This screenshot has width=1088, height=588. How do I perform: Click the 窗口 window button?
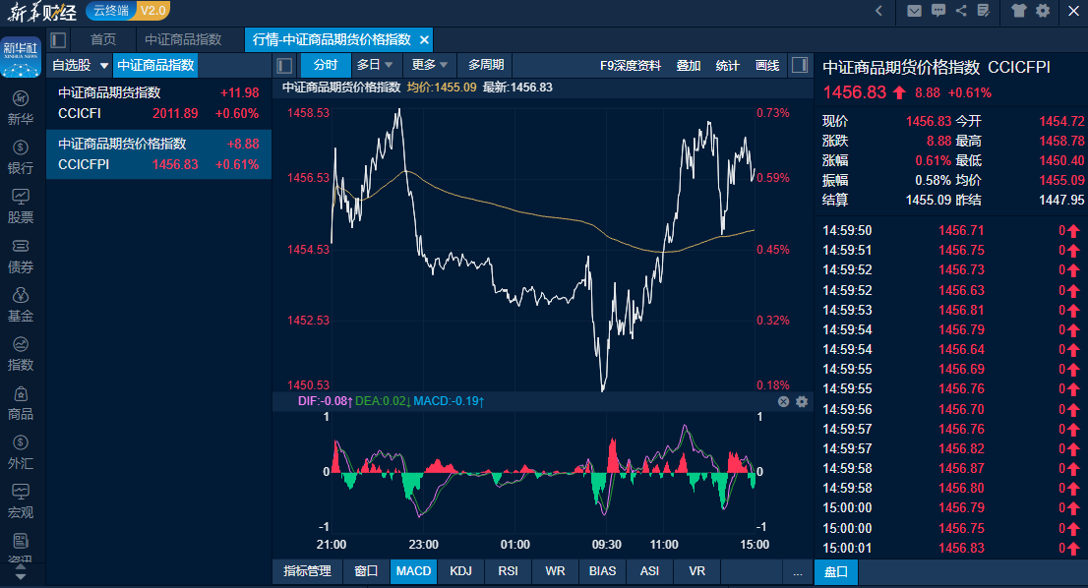[x=366, y=571]
